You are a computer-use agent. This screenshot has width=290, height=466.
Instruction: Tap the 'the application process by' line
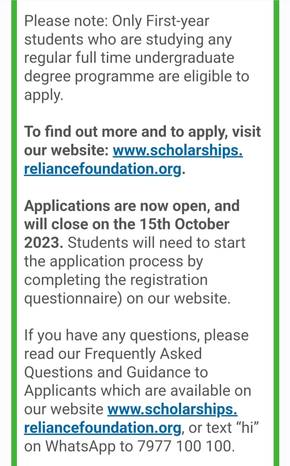click(x=113, y=262)
